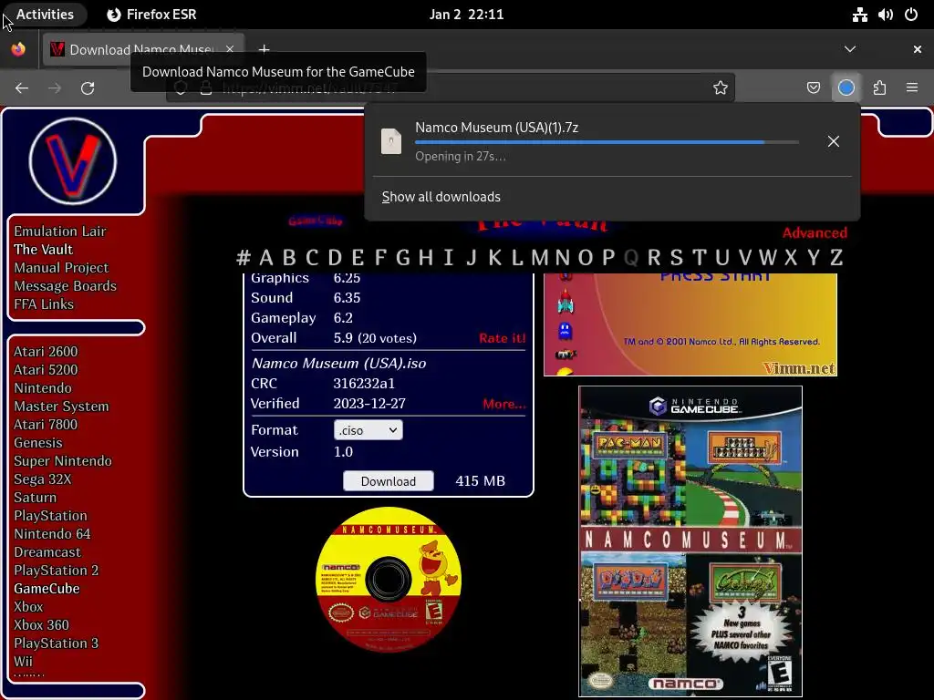Open Activities overview
Screen dimensions: 934x700
[45, 15]
